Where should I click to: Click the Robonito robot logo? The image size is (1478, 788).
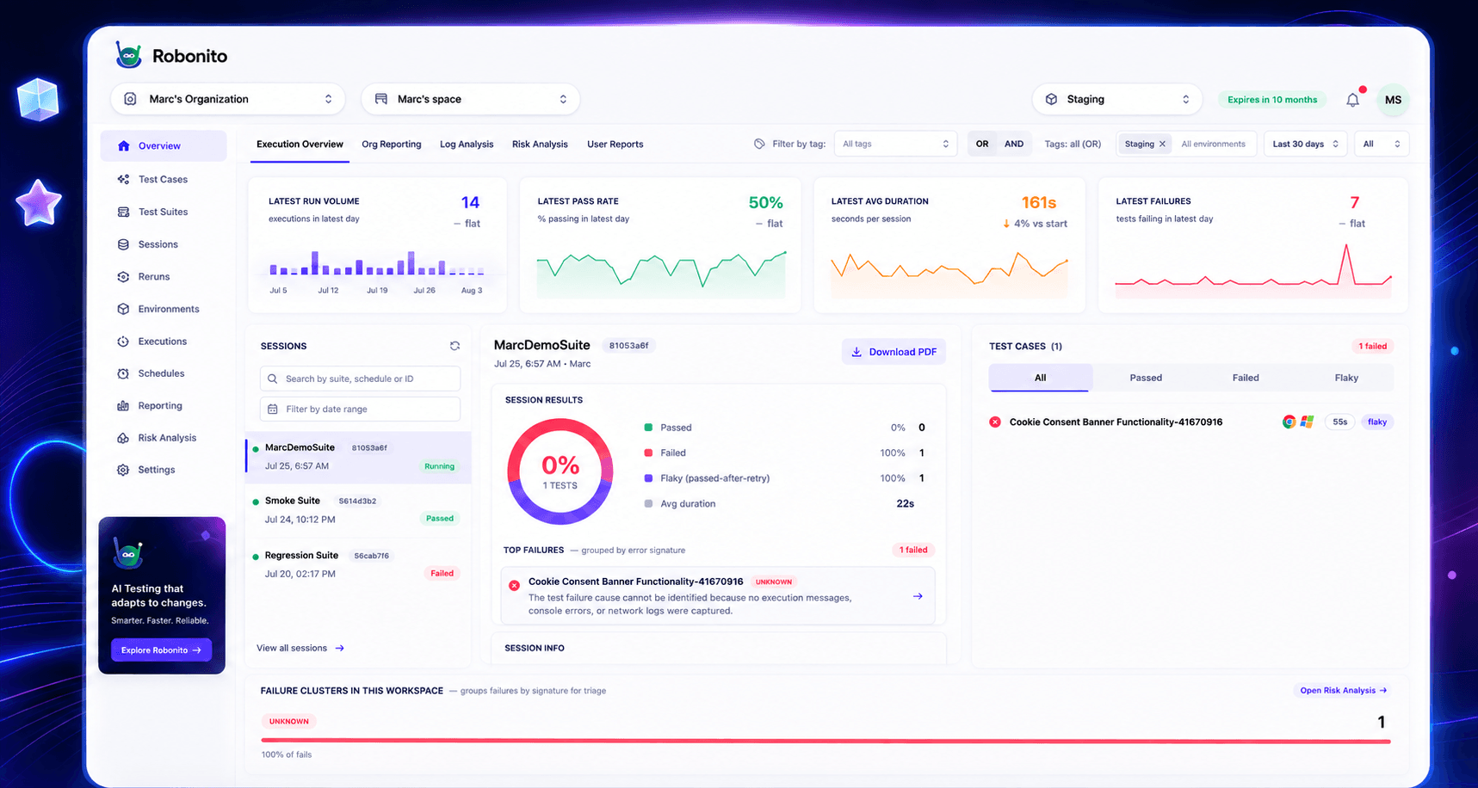[129, 55]
